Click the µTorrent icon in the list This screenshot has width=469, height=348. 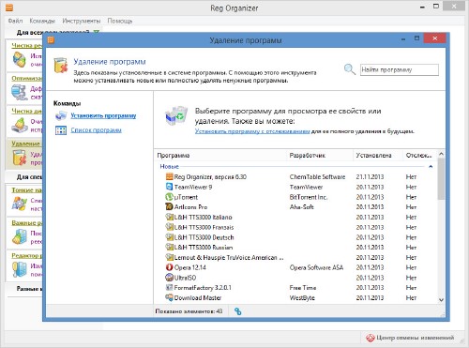[169, 197]
